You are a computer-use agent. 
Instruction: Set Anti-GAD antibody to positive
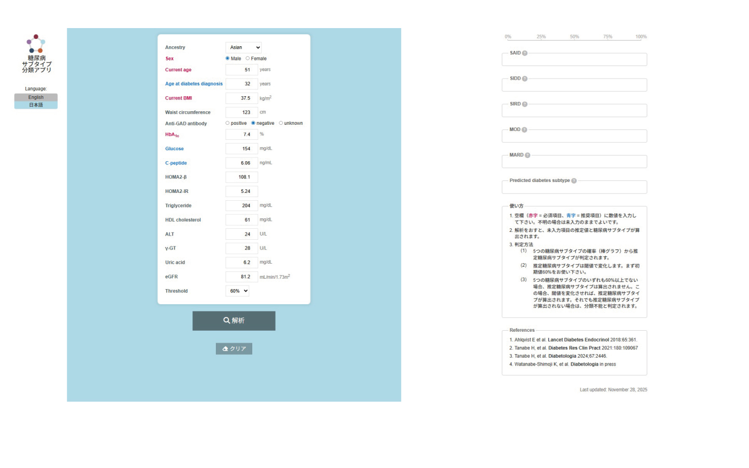[227, 123]
